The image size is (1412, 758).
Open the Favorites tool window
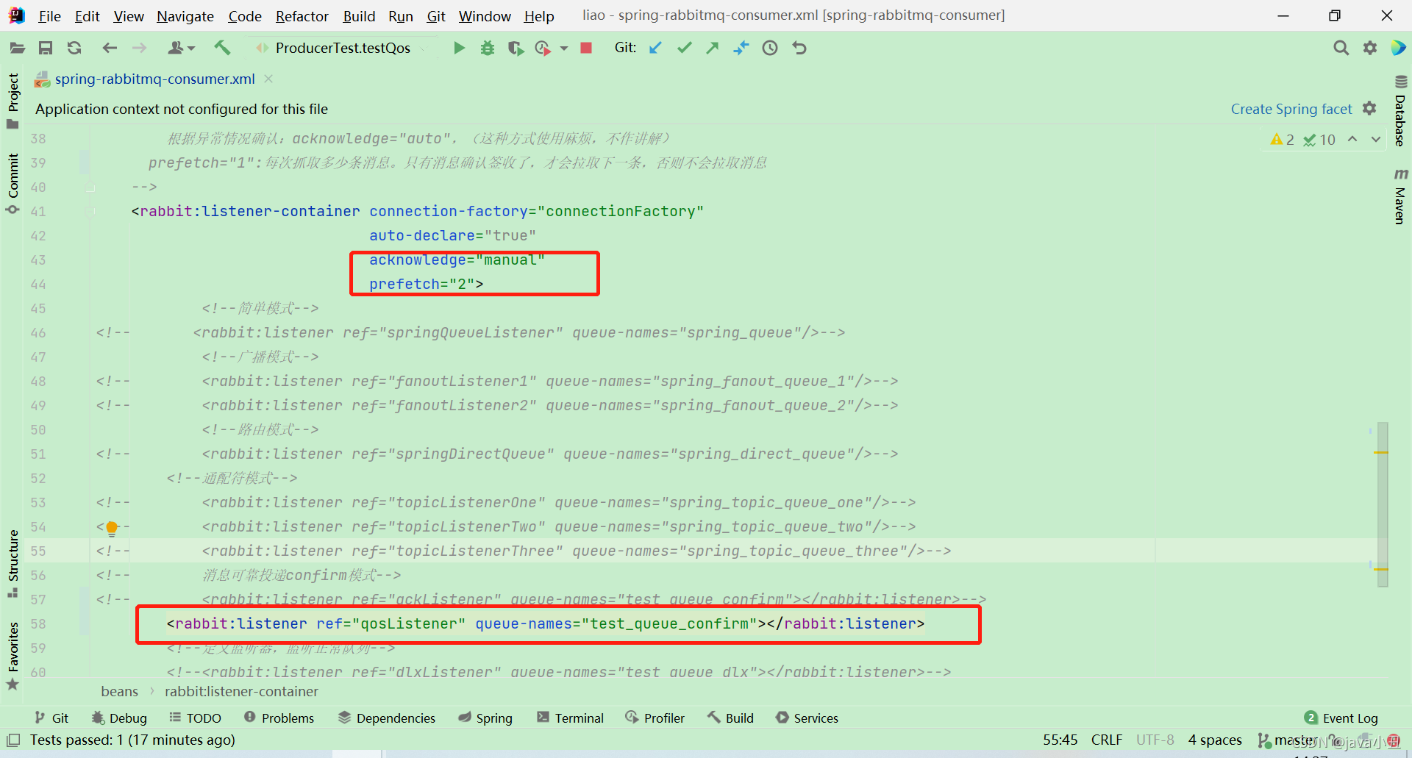click(13, 656)
